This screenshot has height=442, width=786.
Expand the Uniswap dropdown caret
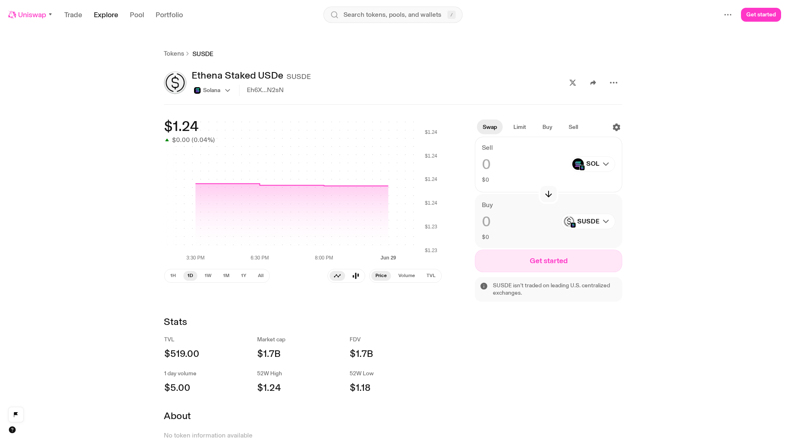pos(50,15)
